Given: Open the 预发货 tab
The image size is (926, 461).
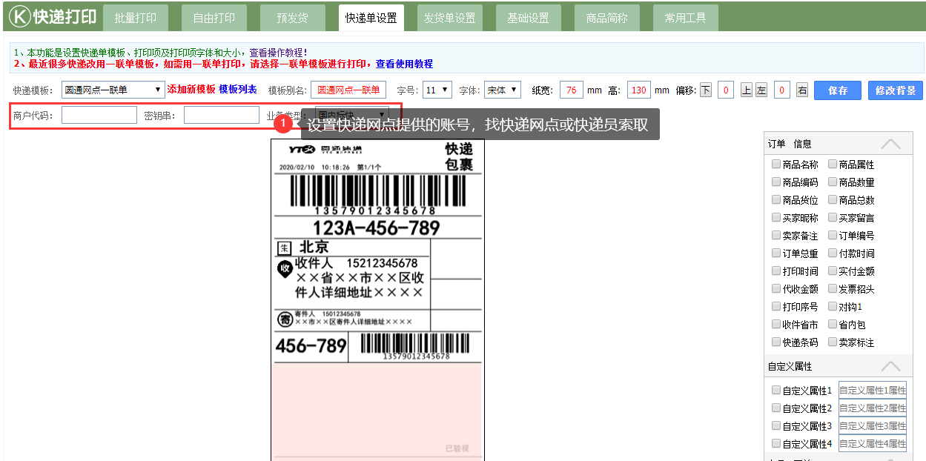Looking at the screenshot, I should tap(293, 19).
